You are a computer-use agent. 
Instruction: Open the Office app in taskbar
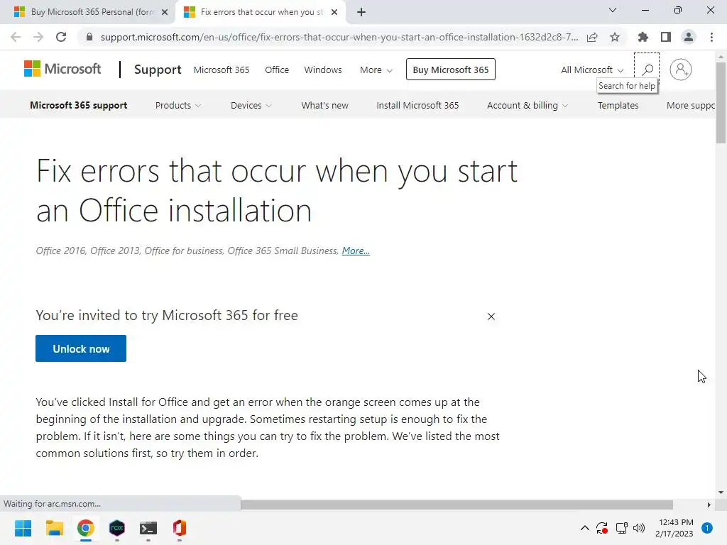coord(180,528)
